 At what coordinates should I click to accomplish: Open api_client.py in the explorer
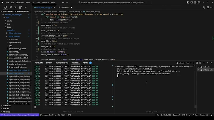(14, 52)
